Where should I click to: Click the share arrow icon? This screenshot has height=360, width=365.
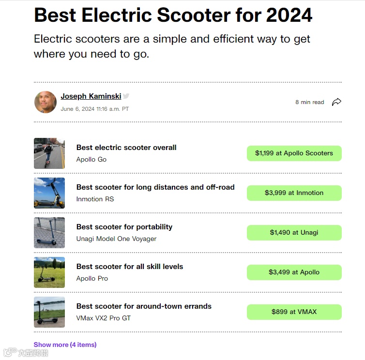(x=336, y=102)
